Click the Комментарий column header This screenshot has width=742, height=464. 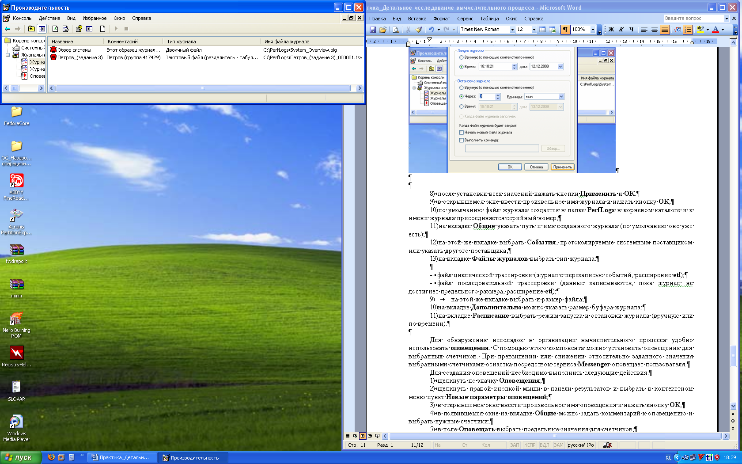[x=134, y=42]
